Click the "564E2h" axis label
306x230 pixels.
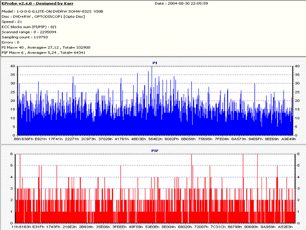coord(155,139)
